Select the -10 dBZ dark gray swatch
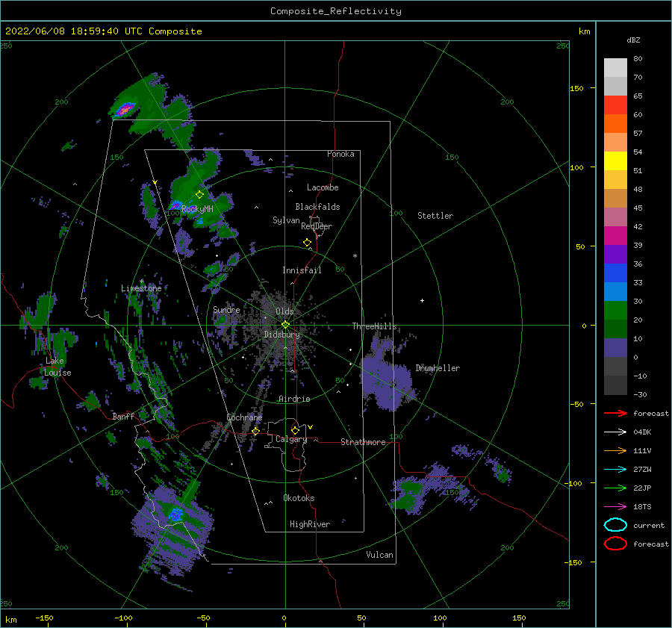Screen dimensions: 672x628 tap(615, 385)
